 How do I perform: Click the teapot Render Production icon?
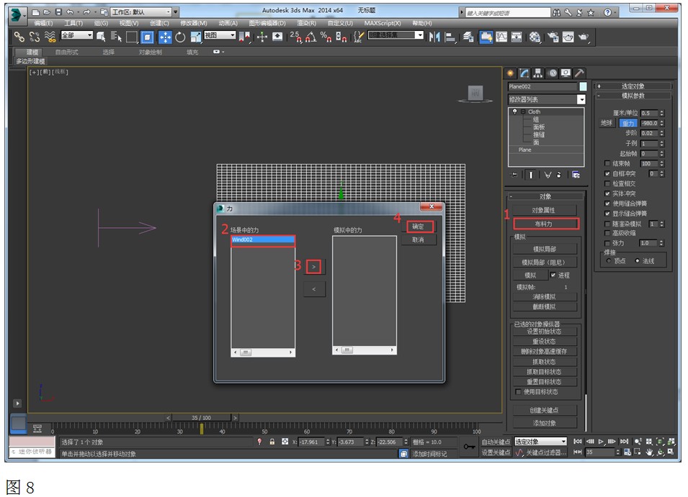(x=583, y=37)
